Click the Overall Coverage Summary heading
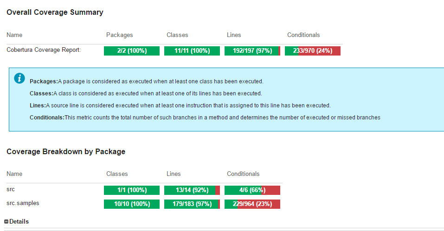 [55, 12]
